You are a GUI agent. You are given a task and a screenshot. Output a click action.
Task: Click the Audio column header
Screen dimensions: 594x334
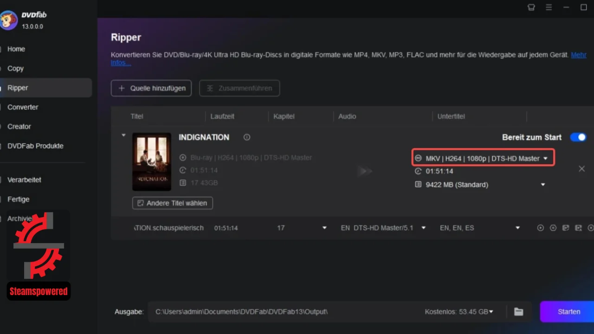347,116
